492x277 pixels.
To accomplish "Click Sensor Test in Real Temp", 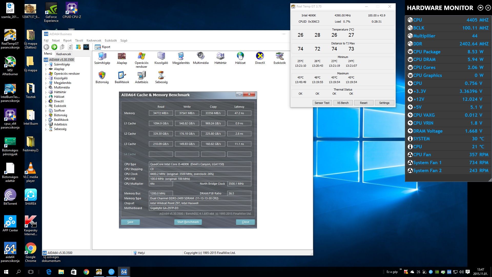I will point(322,103).
